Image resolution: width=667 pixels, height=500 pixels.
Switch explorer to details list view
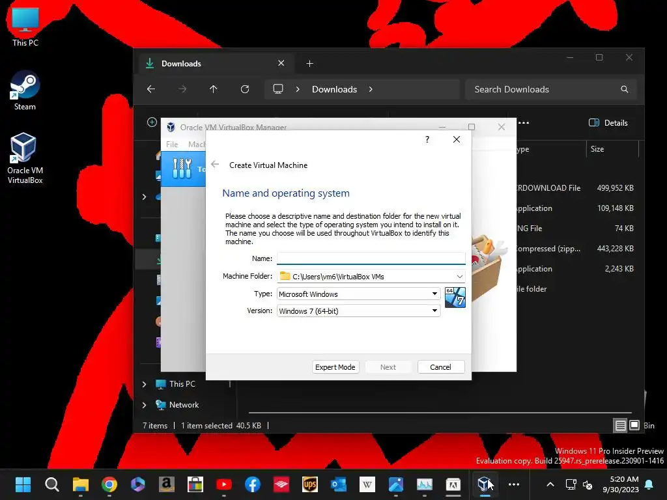coord(621,425)
